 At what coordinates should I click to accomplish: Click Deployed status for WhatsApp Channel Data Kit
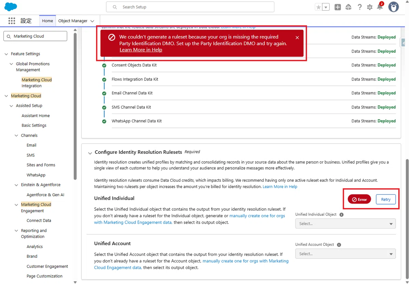coord(387,121)
